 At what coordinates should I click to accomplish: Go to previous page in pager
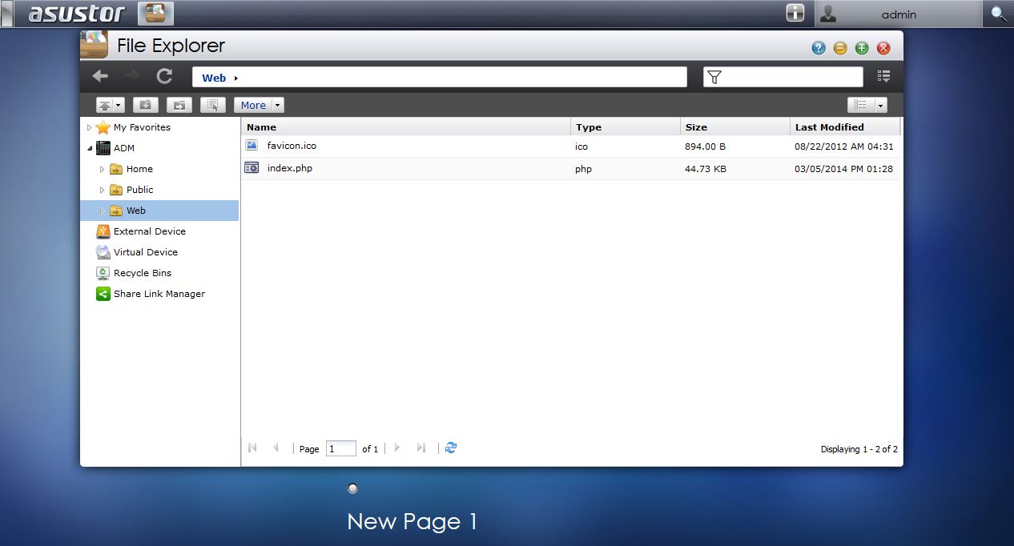(x=276, y=448)
